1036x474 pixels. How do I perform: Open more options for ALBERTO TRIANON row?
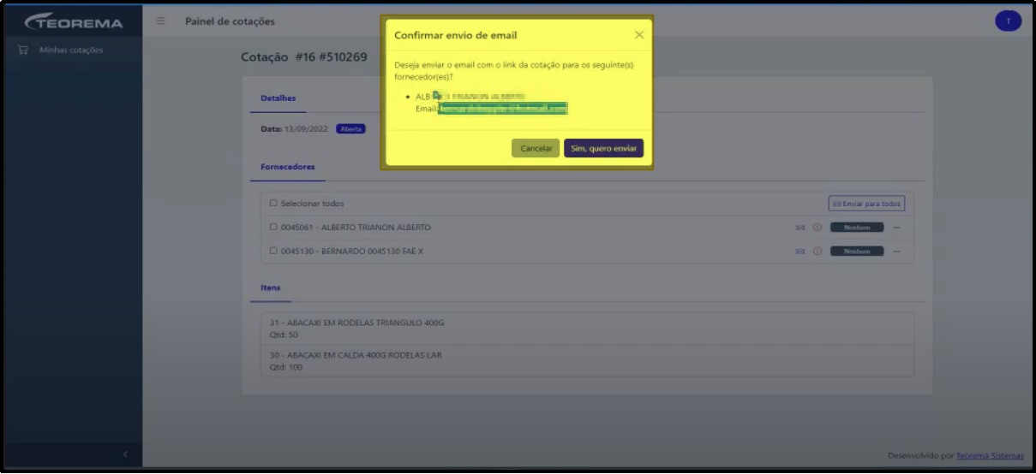pyautogui.click(x=896, y=228)
